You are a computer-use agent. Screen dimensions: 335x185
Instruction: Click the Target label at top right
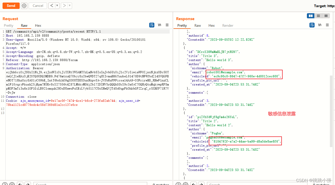coord(324,6)
